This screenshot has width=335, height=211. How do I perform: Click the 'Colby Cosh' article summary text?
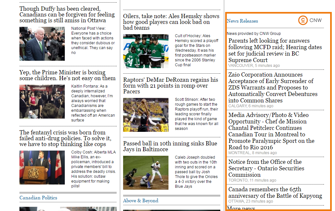click(x=94, y=169)
